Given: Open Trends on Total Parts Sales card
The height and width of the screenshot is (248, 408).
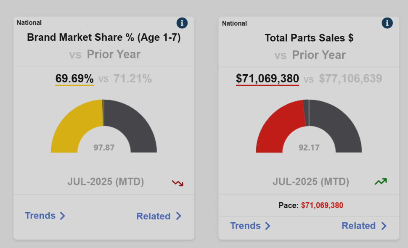Looking at the screenshot, I should [x=245, y=226].
